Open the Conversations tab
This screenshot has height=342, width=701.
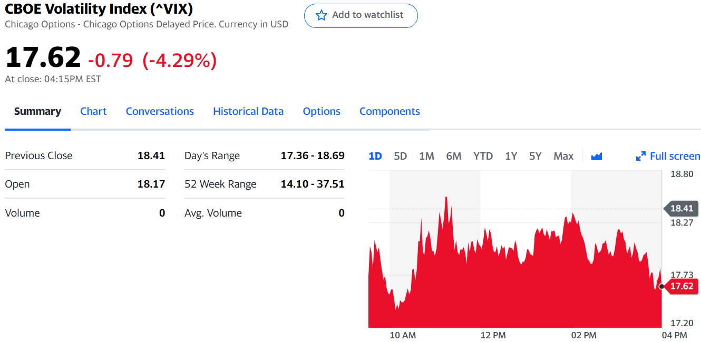coord(160,111)
